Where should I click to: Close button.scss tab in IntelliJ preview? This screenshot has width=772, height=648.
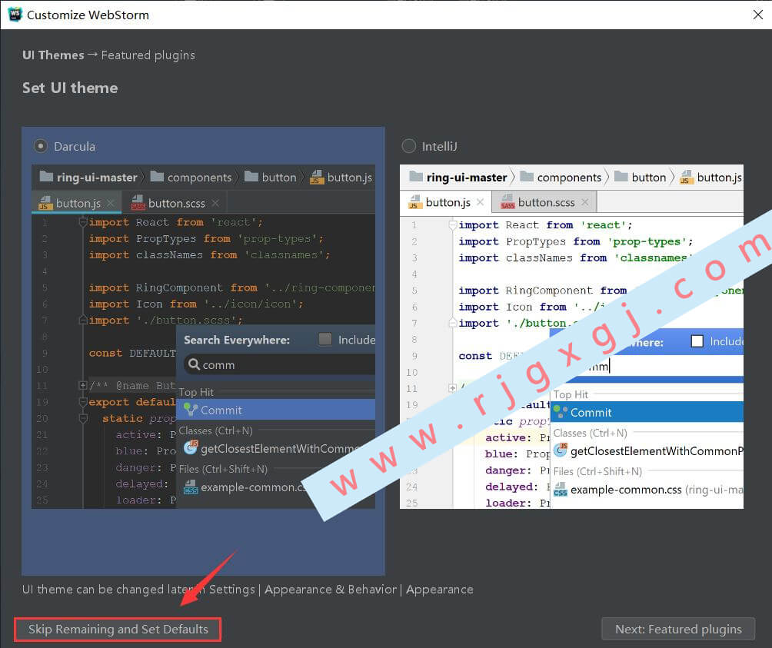(x=585, y=201)
